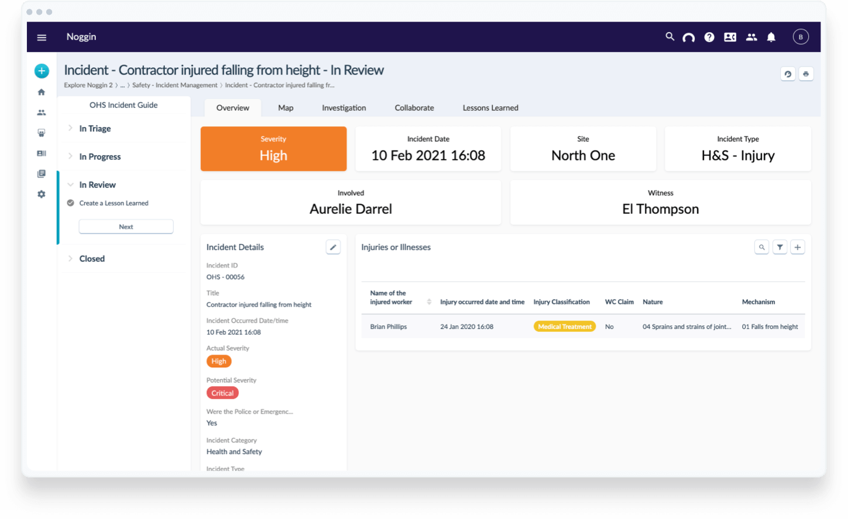Open the search icon in top bar
The height and width of the screenshot is (519, 848).
click(670, 37)
